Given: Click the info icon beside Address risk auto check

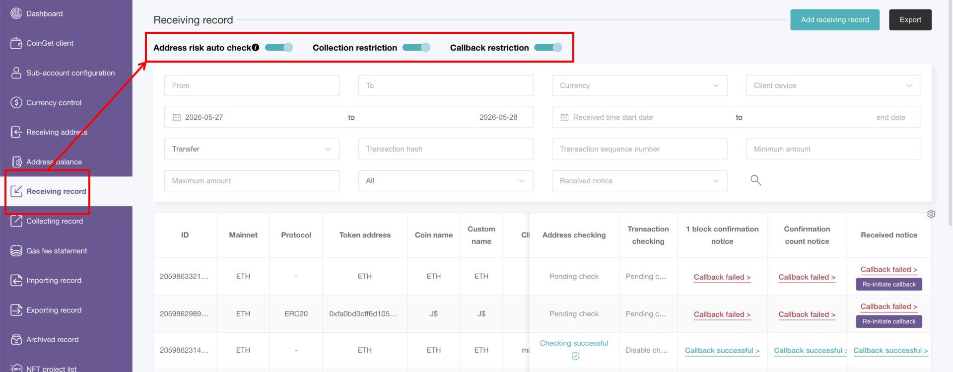Looking at the screenshot, I should point(255,48).
